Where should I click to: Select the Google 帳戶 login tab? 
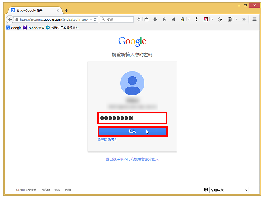pos(35,10)
